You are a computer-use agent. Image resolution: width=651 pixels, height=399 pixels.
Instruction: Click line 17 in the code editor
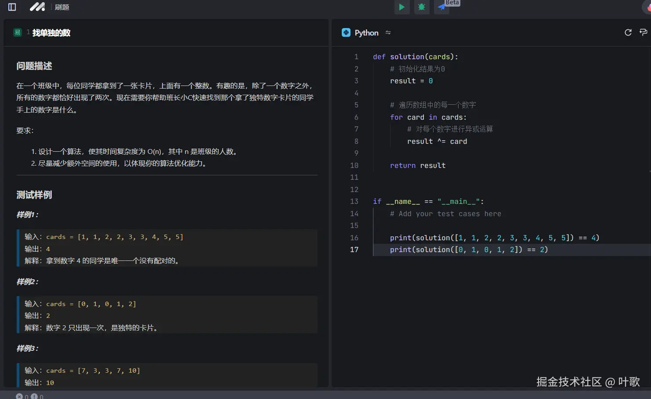point(468,249)
